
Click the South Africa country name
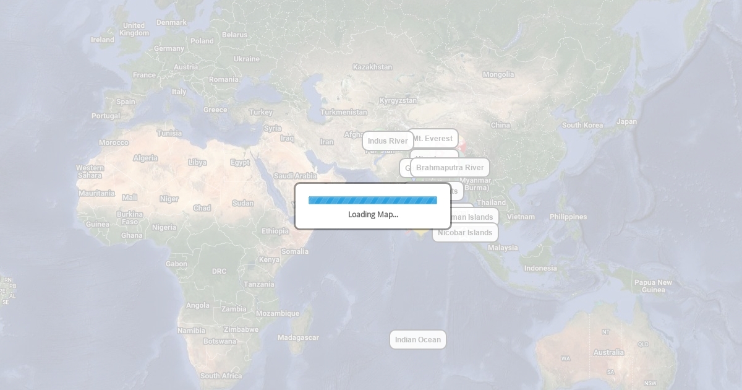(x=221, y=376)
